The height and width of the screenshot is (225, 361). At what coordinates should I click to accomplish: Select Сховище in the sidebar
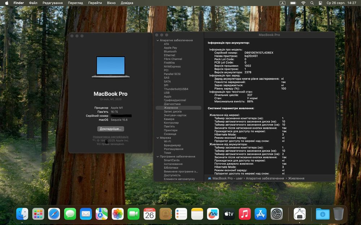pos(170,134)
